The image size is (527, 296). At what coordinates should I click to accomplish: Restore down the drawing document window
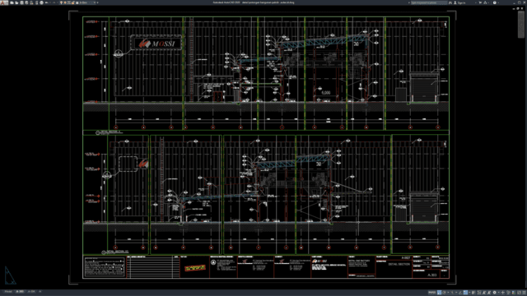point(518,8)
